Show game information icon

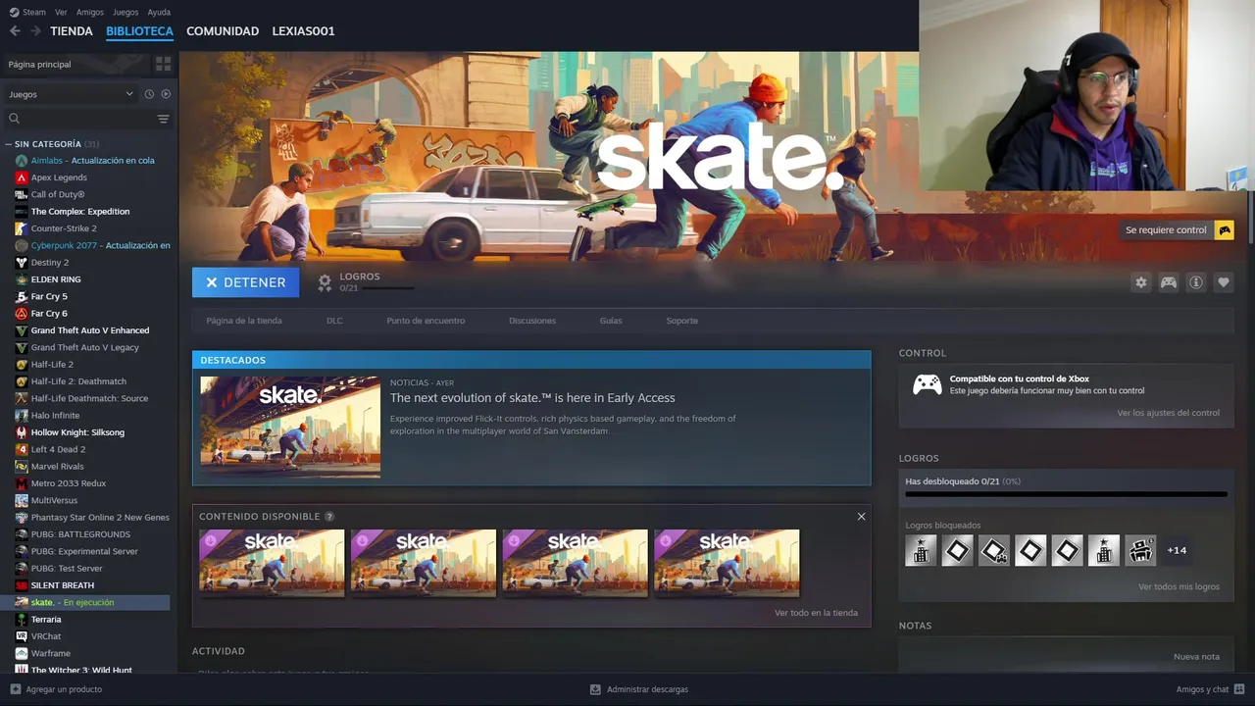click(x=1196, y=282)
